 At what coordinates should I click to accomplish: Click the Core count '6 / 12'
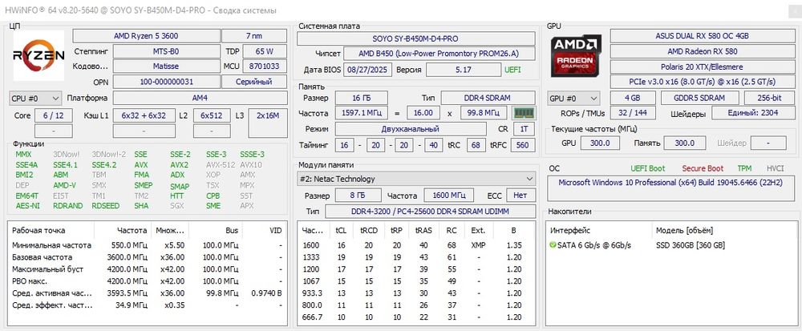click(x=54, y=116)
